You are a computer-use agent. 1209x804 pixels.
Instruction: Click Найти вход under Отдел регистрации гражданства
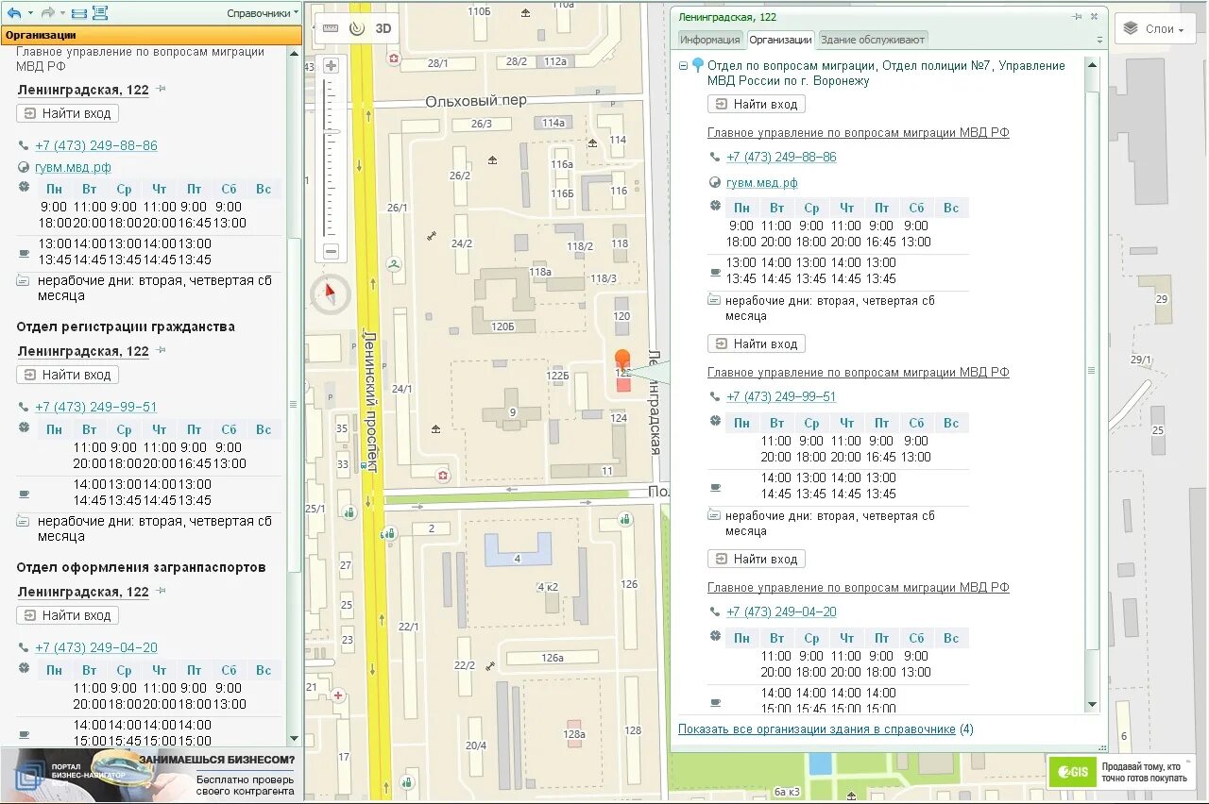(x=67, y=375)
